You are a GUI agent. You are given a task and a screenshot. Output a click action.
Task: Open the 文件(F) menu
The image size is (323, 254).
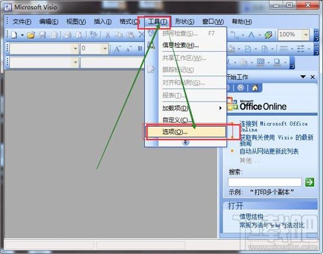22,22
